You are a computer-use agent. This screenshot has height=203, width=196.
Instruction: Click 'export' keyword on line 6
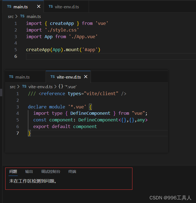[x=41, y=127]
